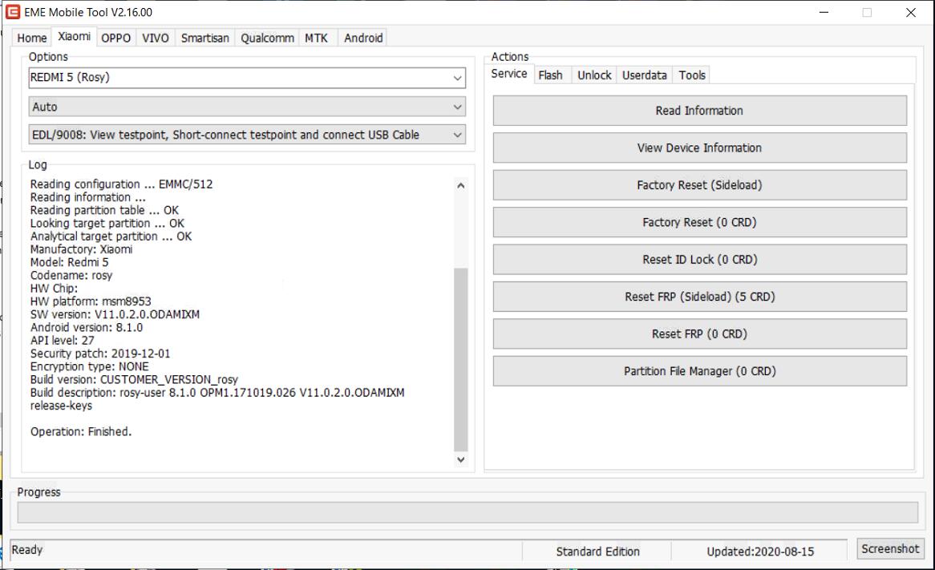Click the log scrollbar down arrow

coord(460,459)
